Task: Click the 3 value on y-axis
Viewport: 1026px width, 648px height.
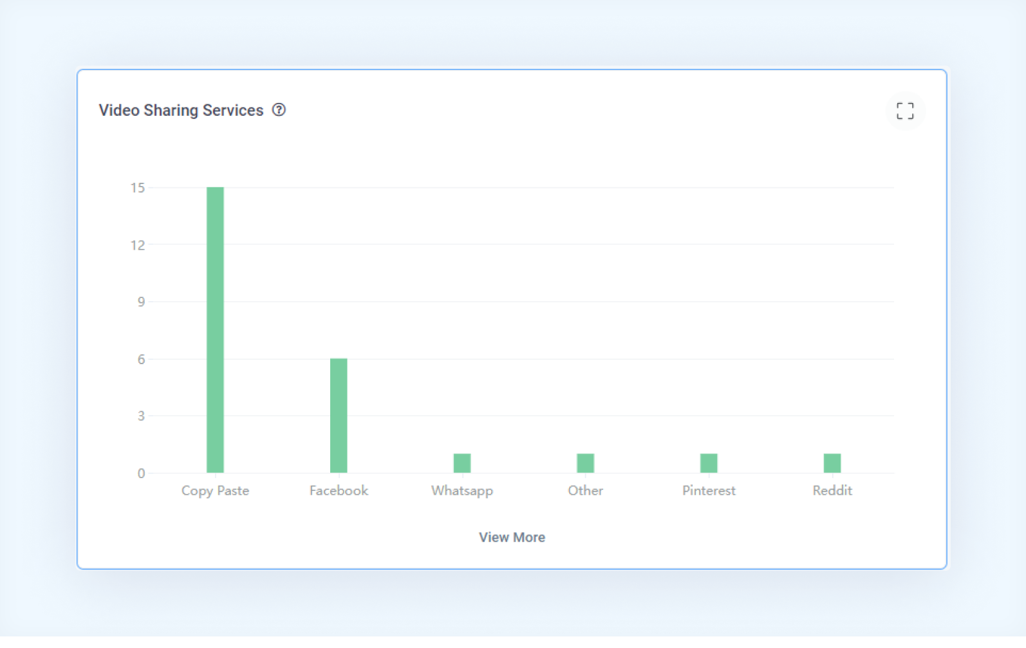Action: (x=141, y=416)
